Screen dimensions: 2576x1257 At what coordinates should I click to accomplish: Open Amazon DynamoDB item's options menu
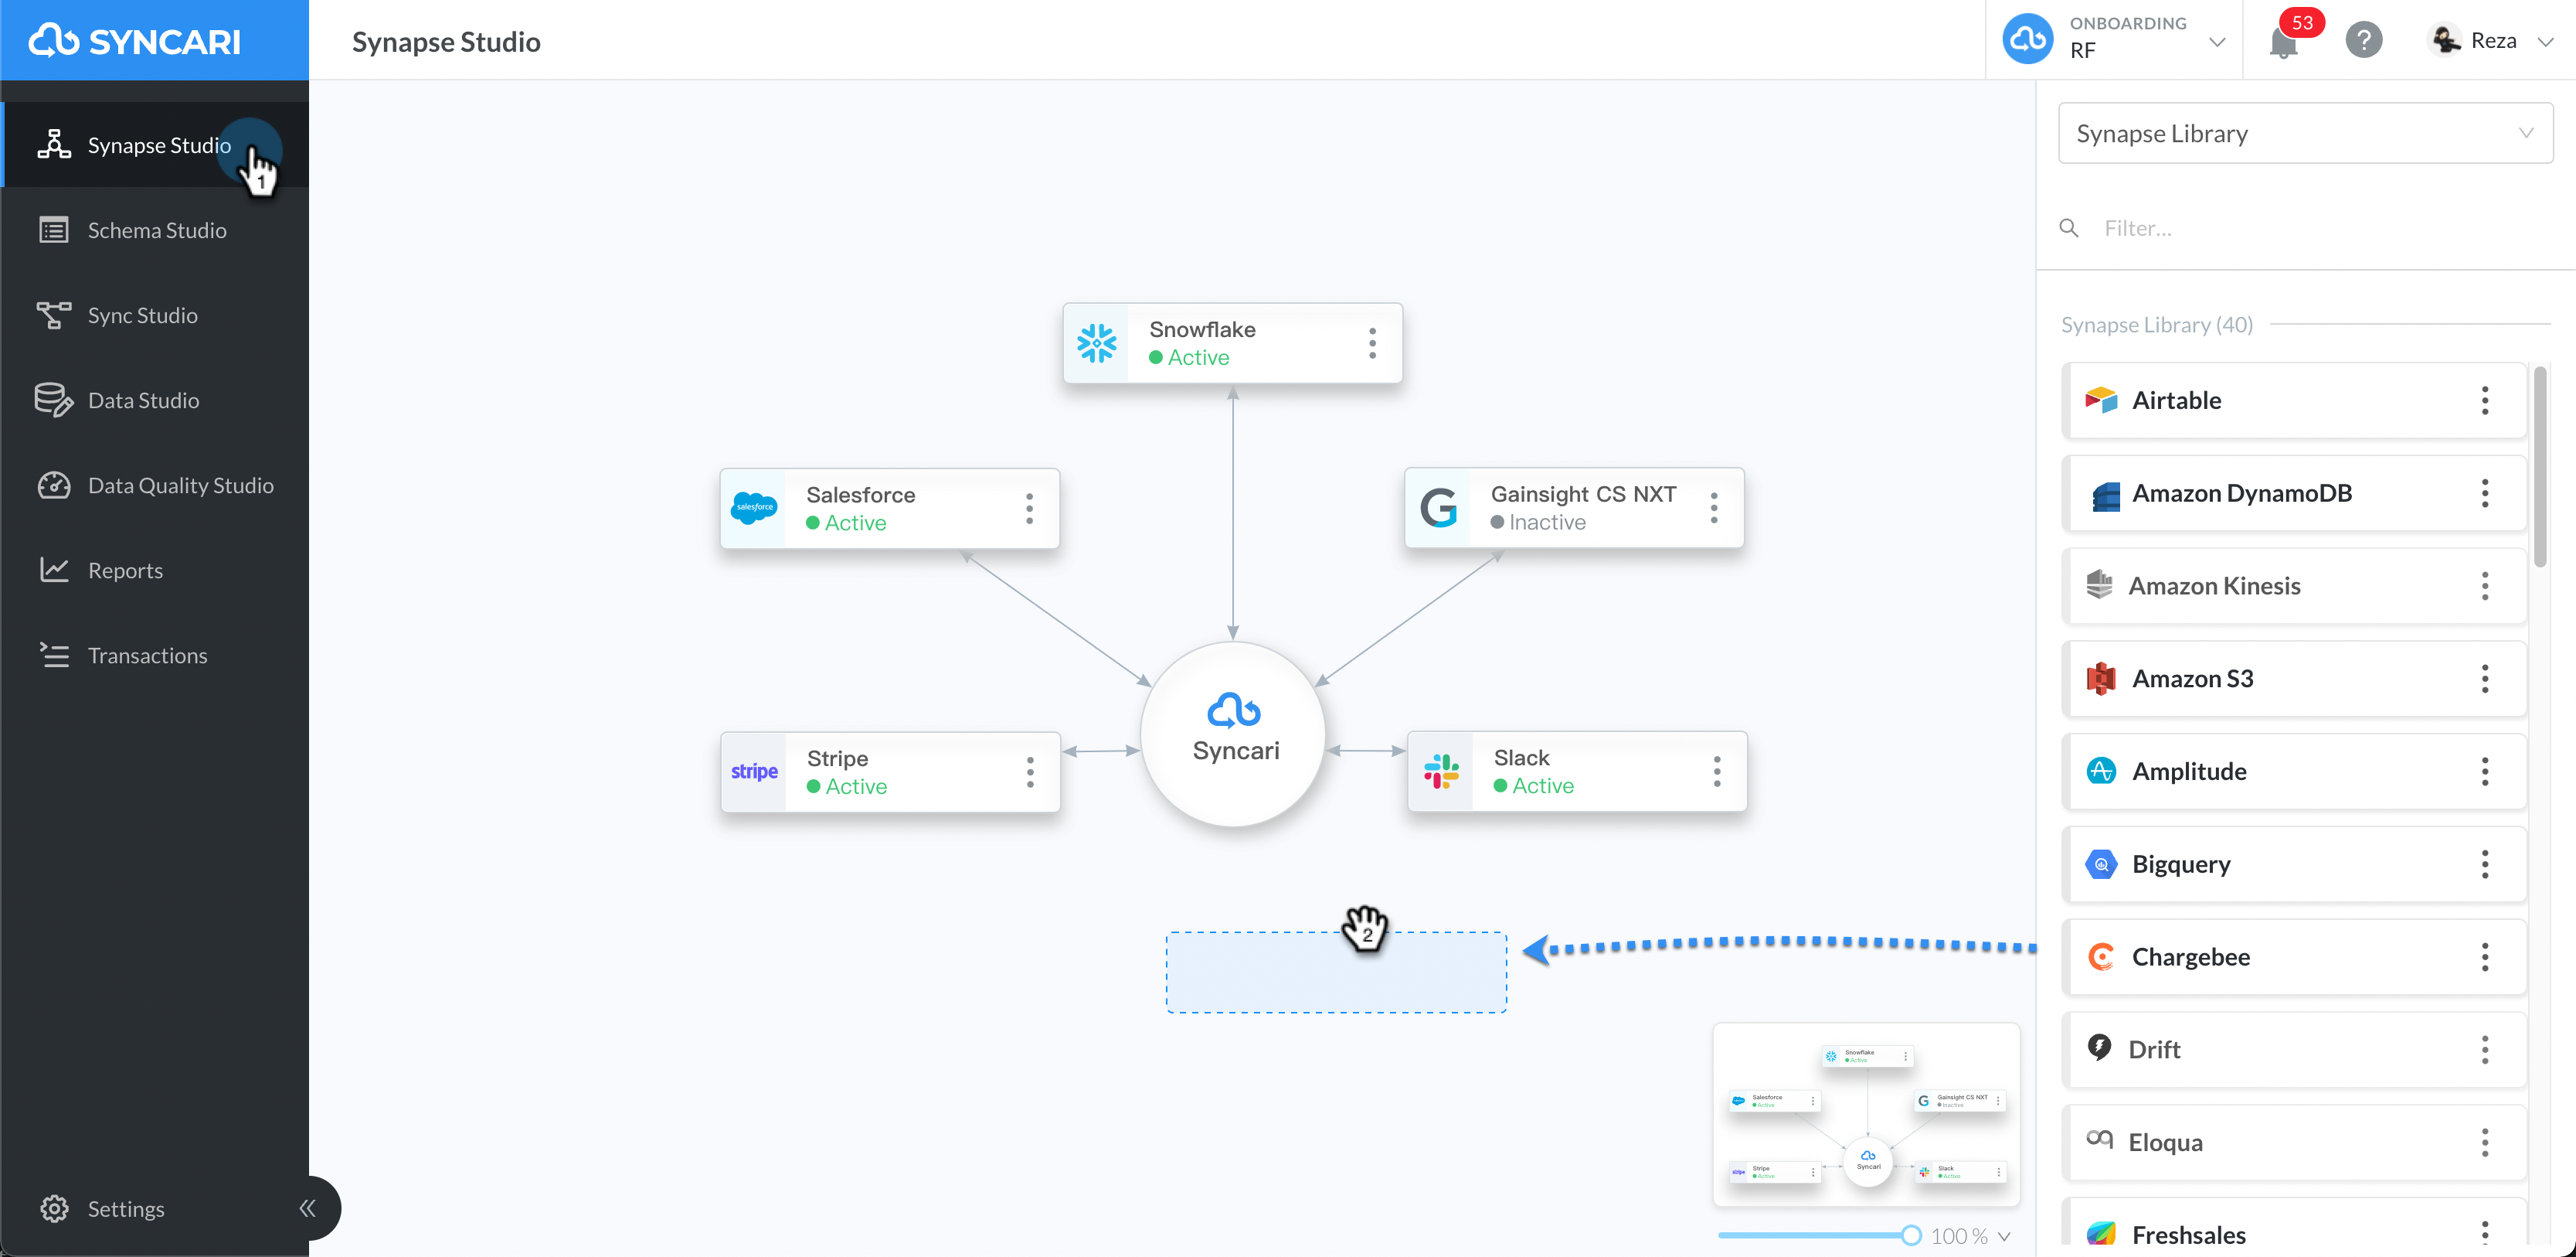(2484, 493)
